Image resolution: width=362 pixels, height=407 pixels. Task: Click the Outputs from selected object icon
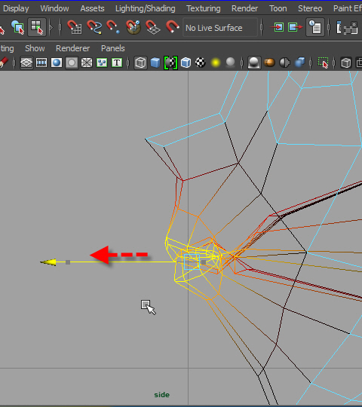click(x=296, y=27)
